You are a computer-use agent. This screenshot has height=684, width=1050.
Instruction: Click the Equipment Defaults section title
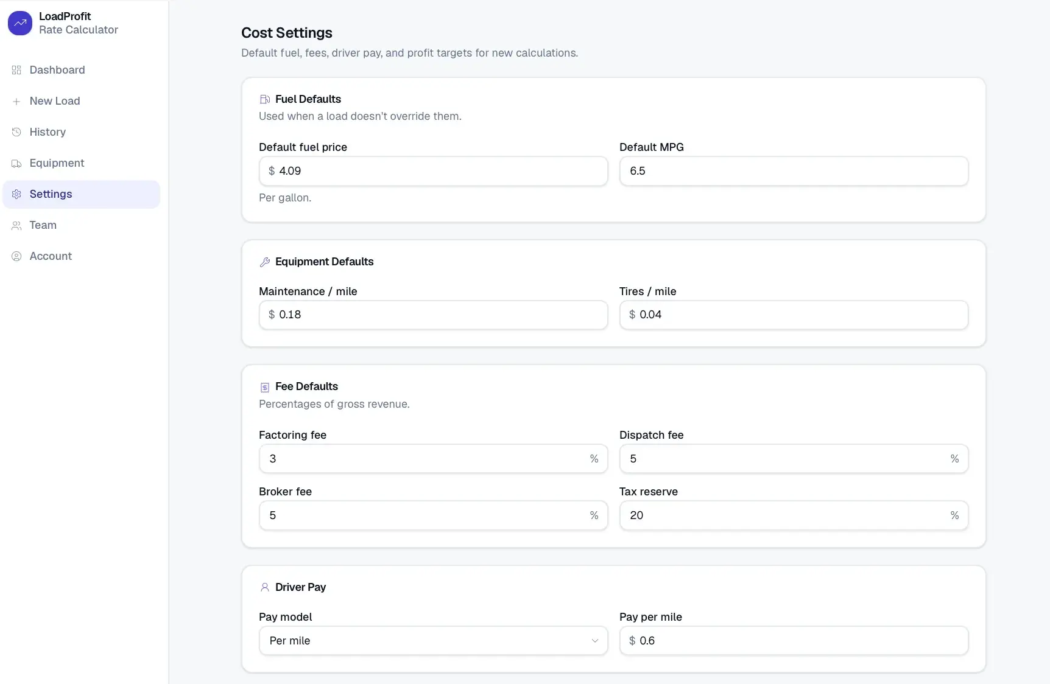[325, 262]
